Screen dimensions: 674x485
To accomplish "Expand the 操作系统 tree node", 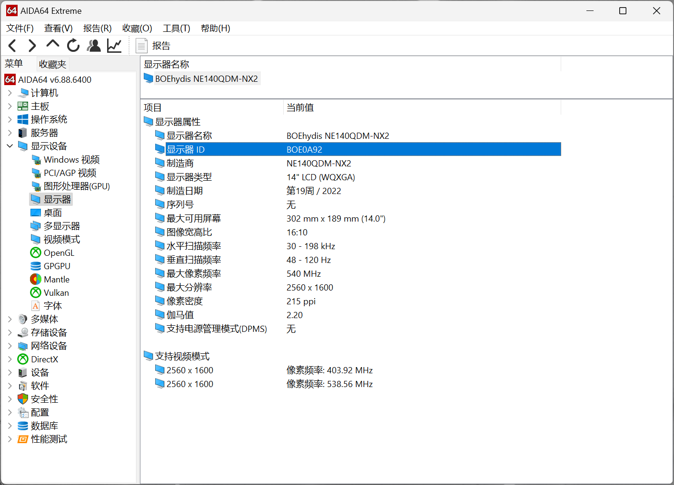I will tap(10, 119).
